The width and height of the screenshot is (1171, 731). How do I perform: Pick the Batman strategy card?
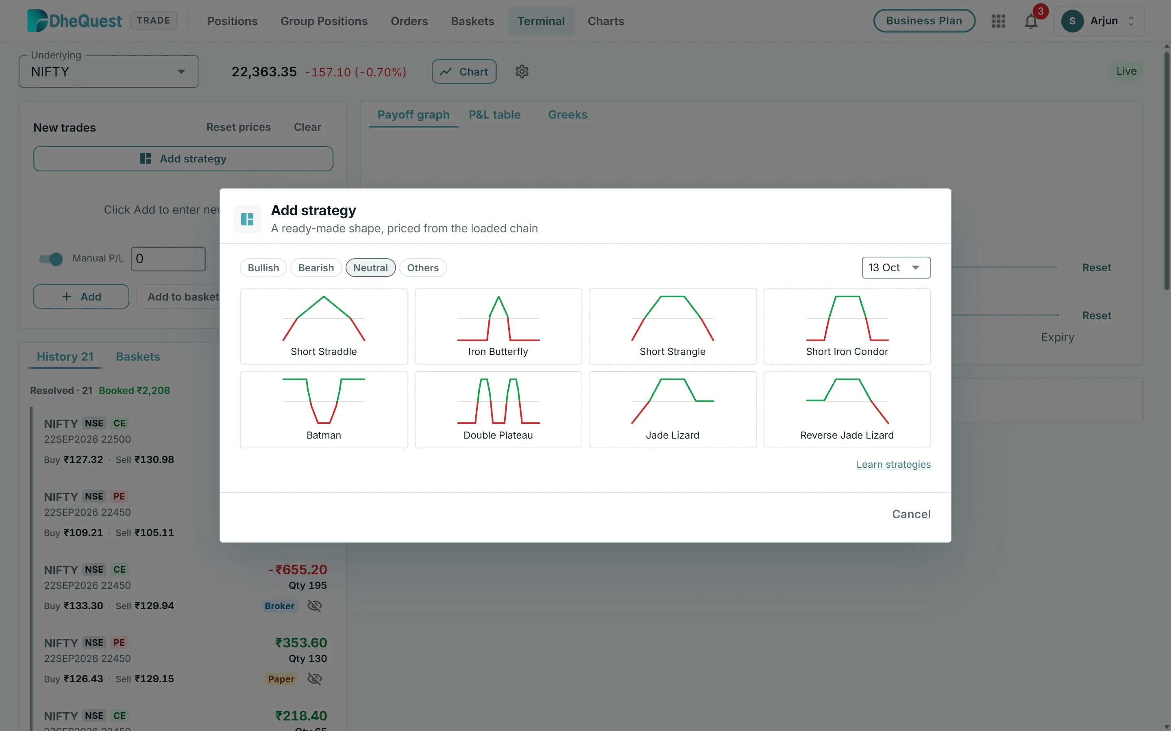point(324,409)
